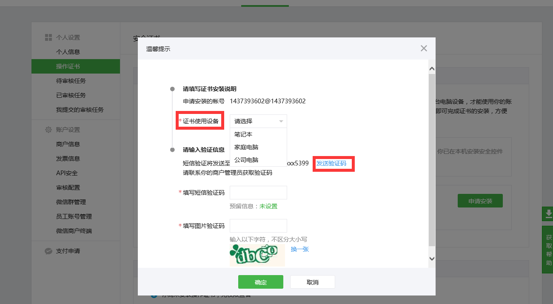This screenshot has width=553, height=304.
Task: Click the captcha image
Action: tap(257, 255)
